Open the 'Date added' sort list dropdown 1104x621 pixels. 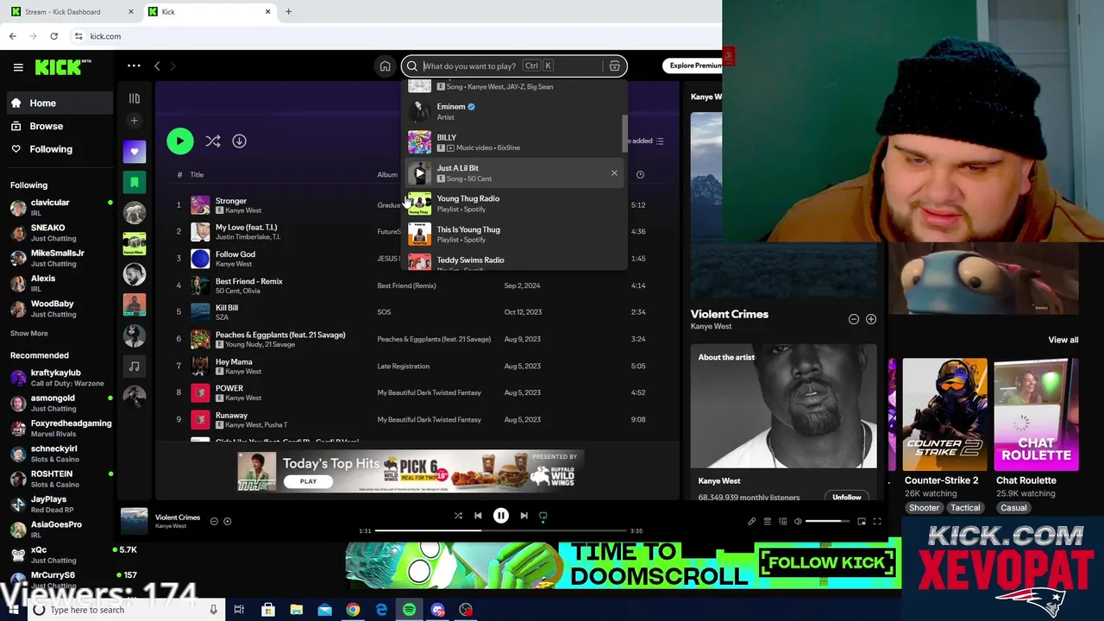tap(647, 141)
